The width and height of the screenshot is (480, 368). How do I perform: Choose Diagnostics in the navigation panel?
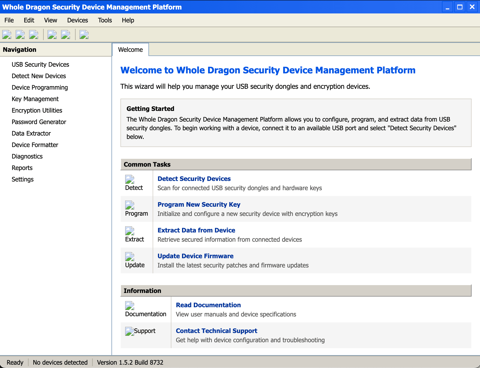(x=27, y=156)
